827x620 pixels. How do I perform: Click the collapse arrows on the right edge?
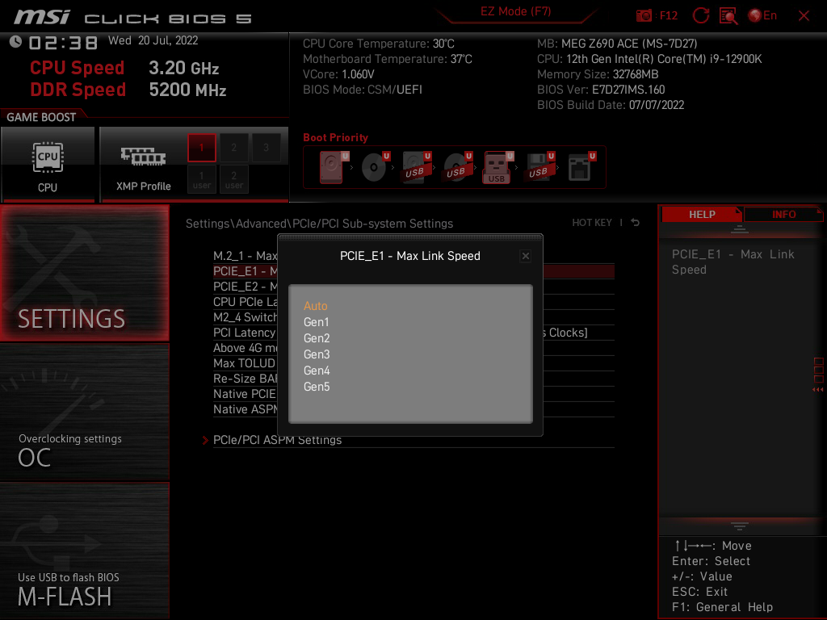(818, 390)
